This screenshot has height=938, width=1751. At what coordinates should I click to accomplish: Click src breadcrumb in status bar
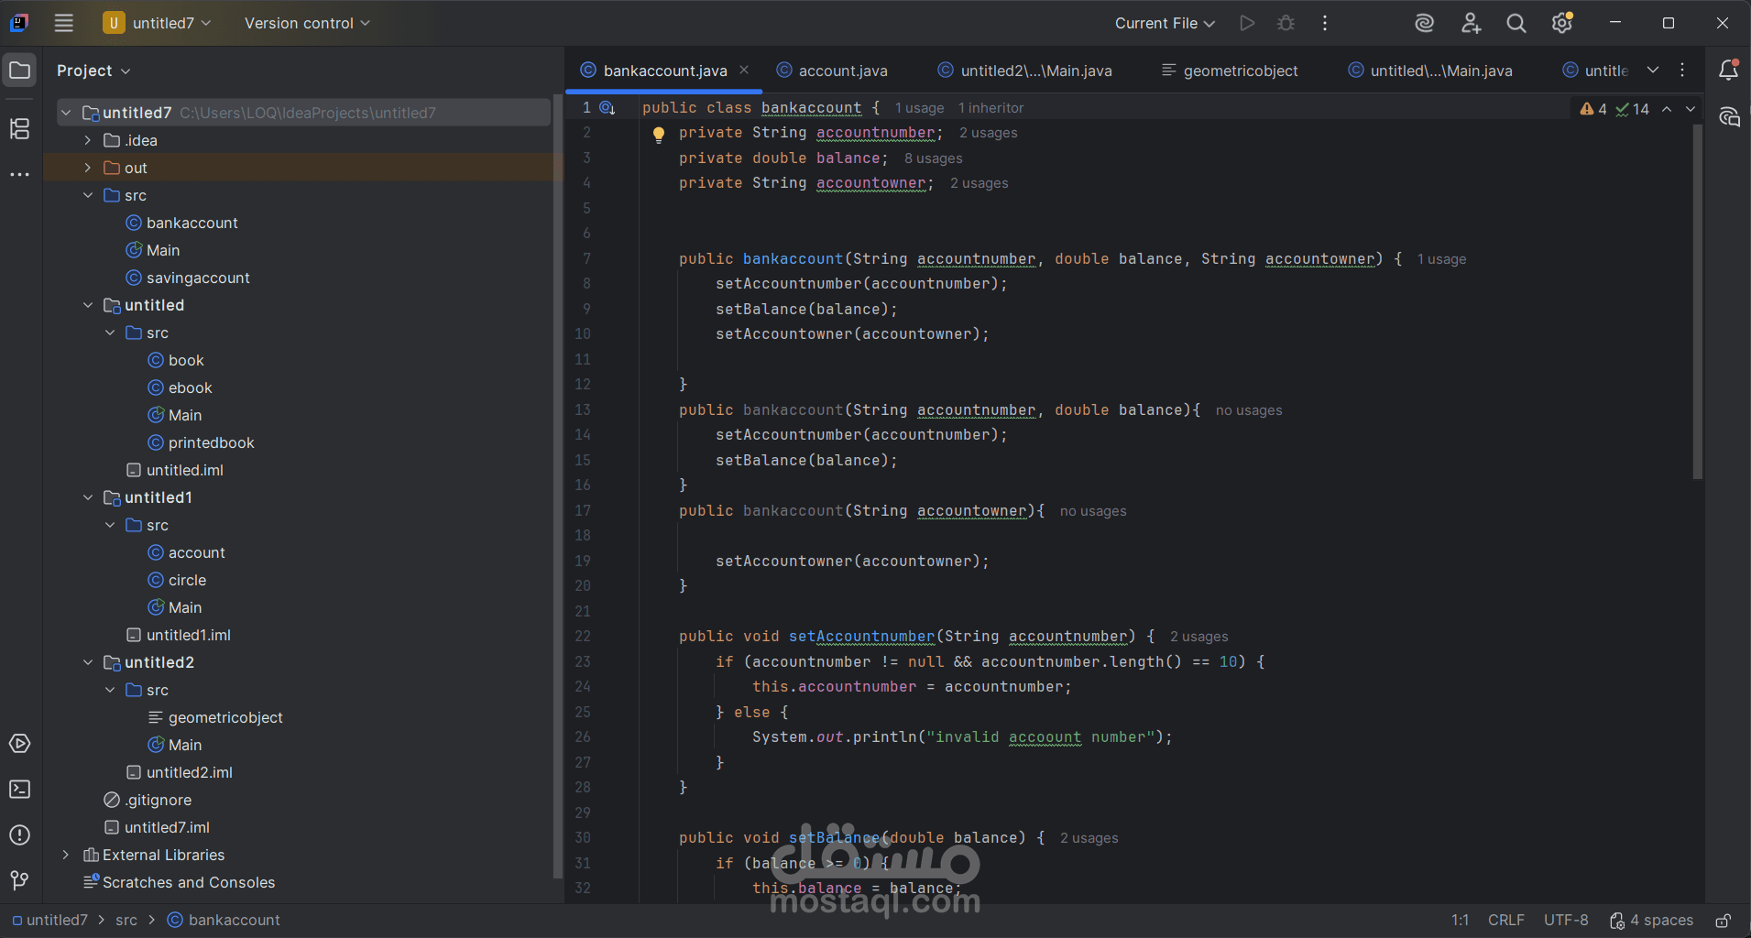point(126,921)
